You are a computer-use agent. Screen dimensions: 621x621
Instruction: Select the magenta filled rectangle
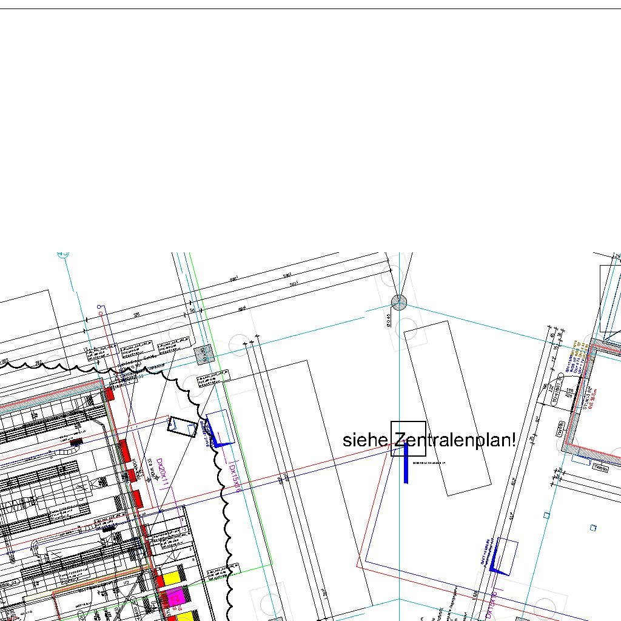(175, 596)
